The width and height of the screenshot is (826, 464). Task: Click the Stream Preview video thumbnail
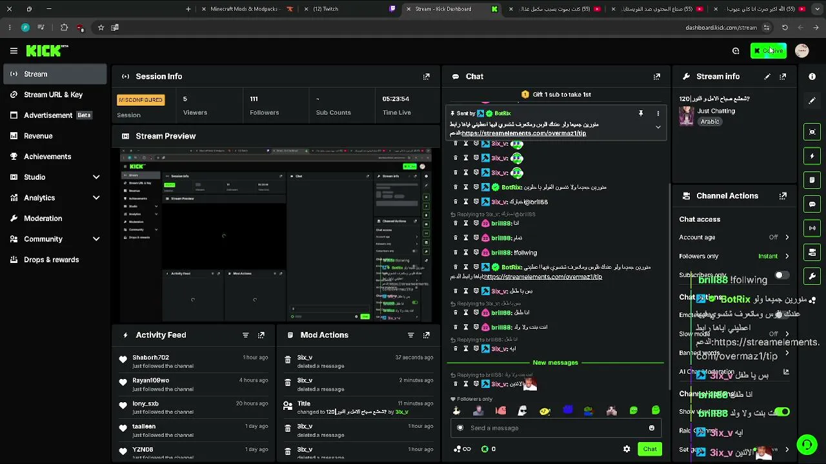[x=276, y=235]
